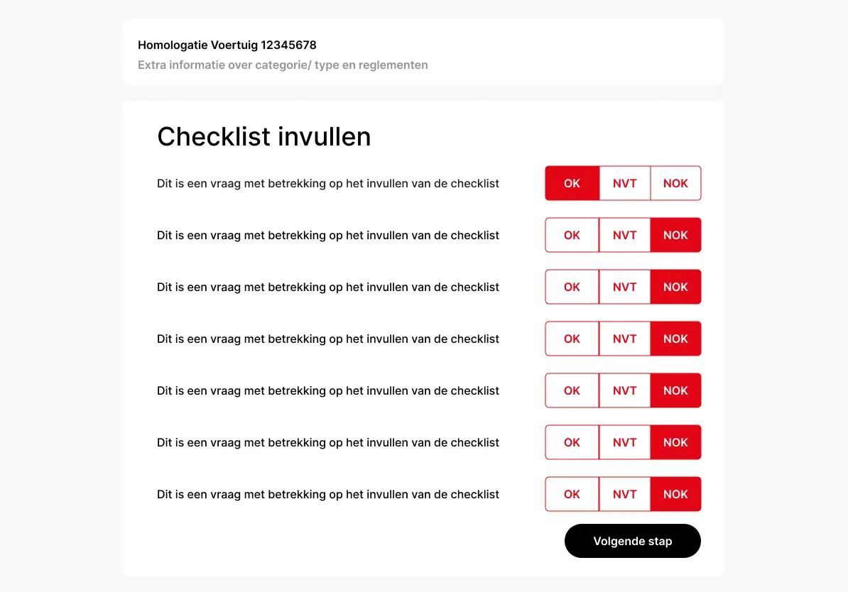Screen dimensions: 848x592
Task: Set NVT on the sixth checklist item
Action: [624, 442]
